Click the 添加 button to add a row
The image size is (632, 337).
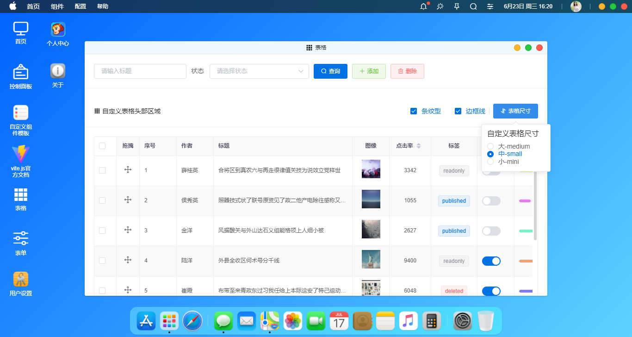point(369,71)
